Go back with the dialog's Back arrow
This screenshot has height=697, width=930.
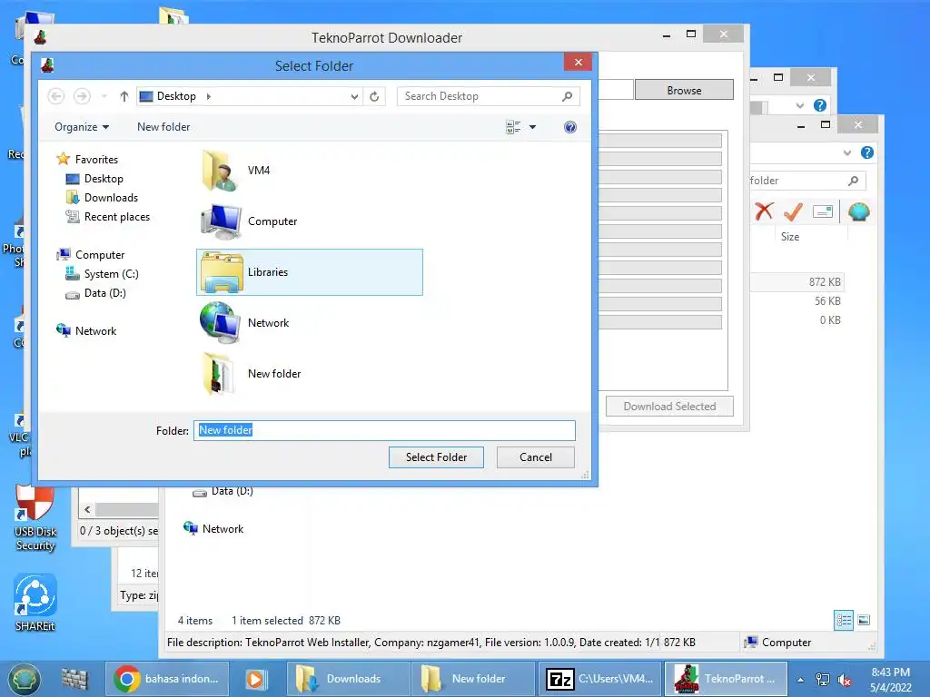55,96
